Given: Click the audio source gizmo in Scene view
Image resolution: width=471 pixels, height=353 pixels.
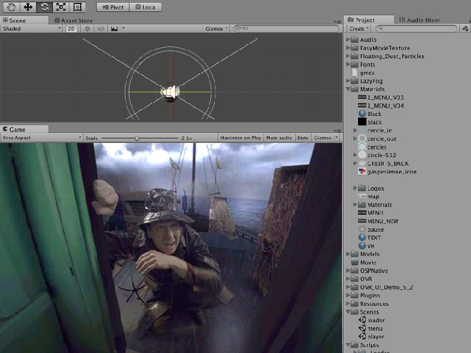Looking at the screenshot, I should (170, 92).
